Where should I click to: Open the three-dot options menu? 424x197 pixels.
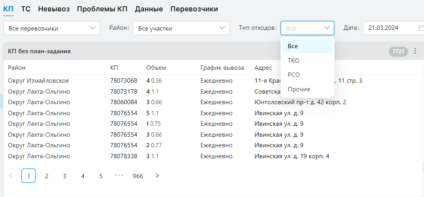pos(415,51)
